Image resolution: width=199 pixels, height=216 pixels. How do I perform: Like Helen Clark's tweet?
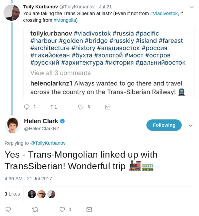62,209
